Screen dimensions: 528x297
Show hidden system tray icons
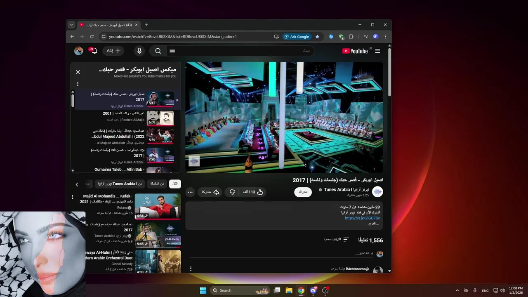coord(457,290)
